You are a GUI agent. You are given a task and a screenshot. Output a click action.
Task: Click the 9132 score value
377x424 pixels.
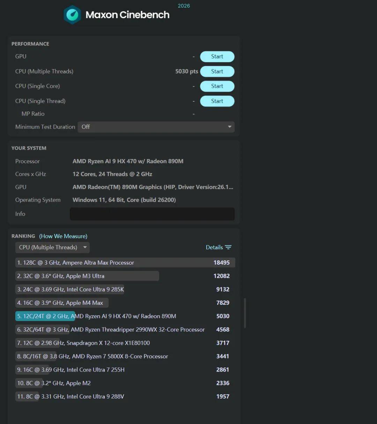223,289
